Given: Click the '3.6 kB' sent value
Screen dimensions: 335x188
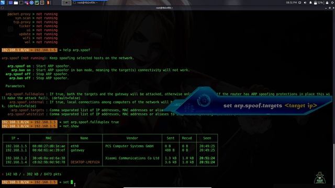Looking at the screenshot, I should (x=171, y=162).
